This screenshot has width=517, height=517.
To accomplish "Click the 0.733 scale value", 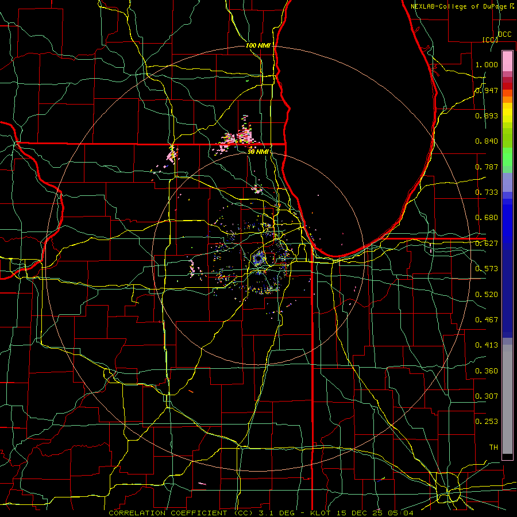I will pyautogui.click(x=487, y=192).
